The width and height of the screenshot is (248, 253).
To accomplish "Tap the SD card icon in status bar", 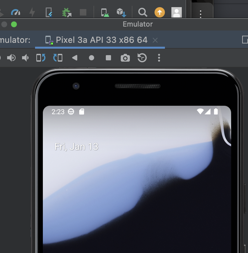I will point(82,112).
